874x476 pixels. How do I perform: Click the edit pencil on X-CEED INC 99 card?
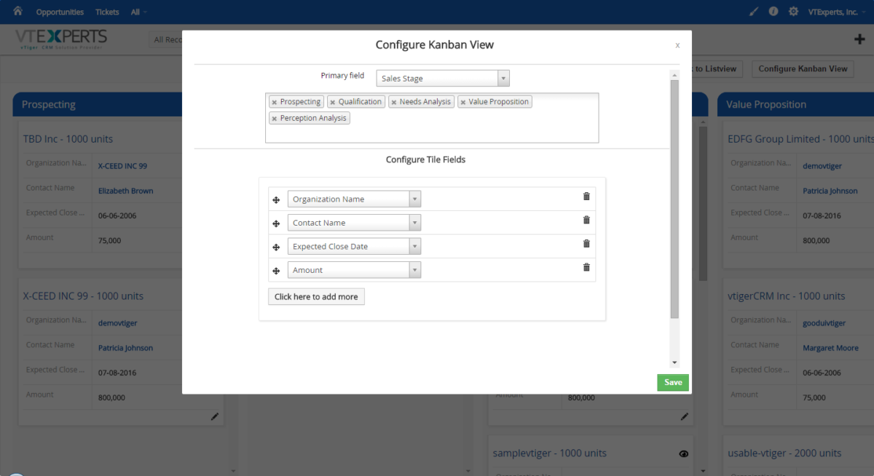click(x=214, y=416)
